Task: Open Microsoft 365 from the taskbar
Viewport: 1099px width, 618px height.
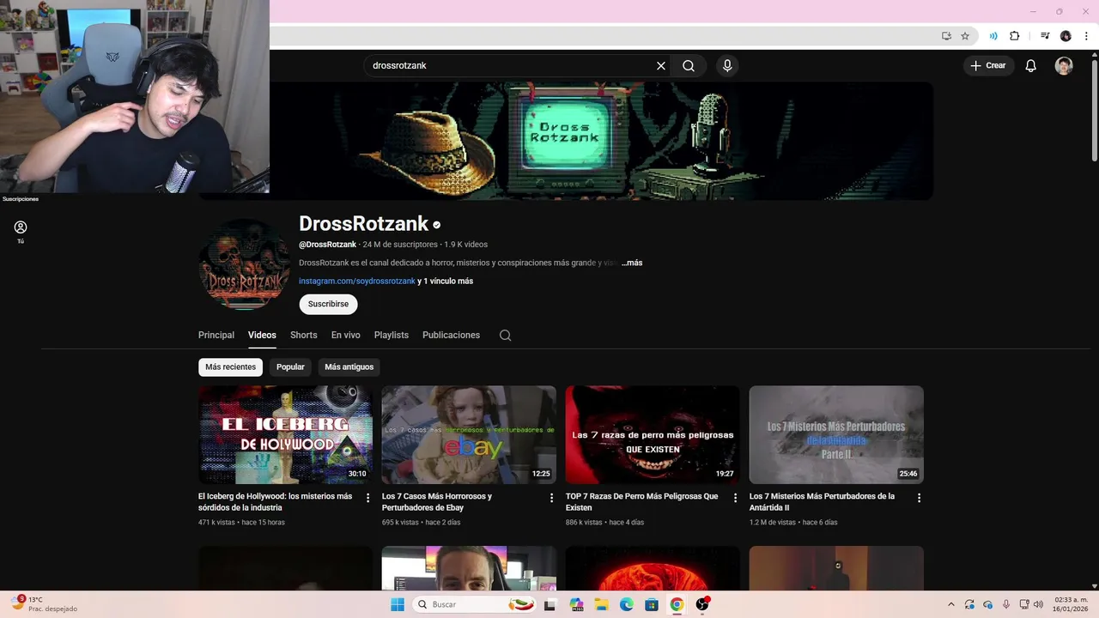Action: [x=576, y=604]
